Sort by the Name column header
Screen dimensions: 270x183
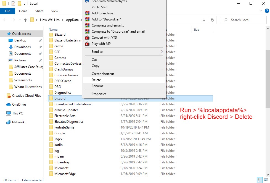[x=53, y=30]
